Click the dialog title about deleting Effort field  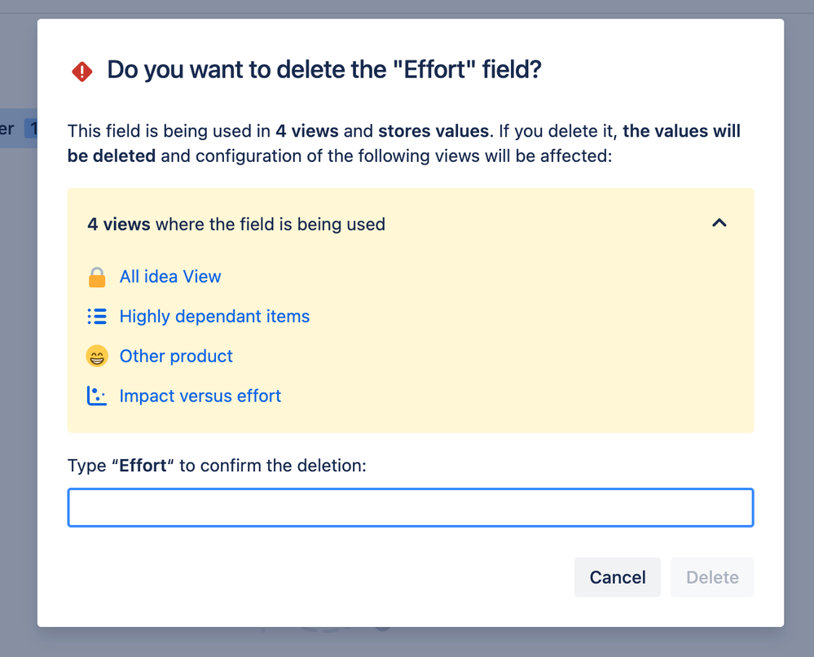pos(324,70)
